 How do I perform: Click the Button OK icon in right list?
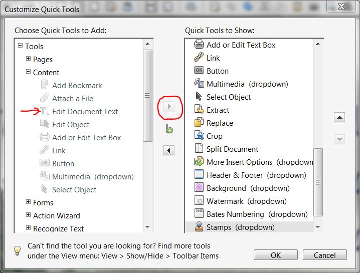coord(199,70)
